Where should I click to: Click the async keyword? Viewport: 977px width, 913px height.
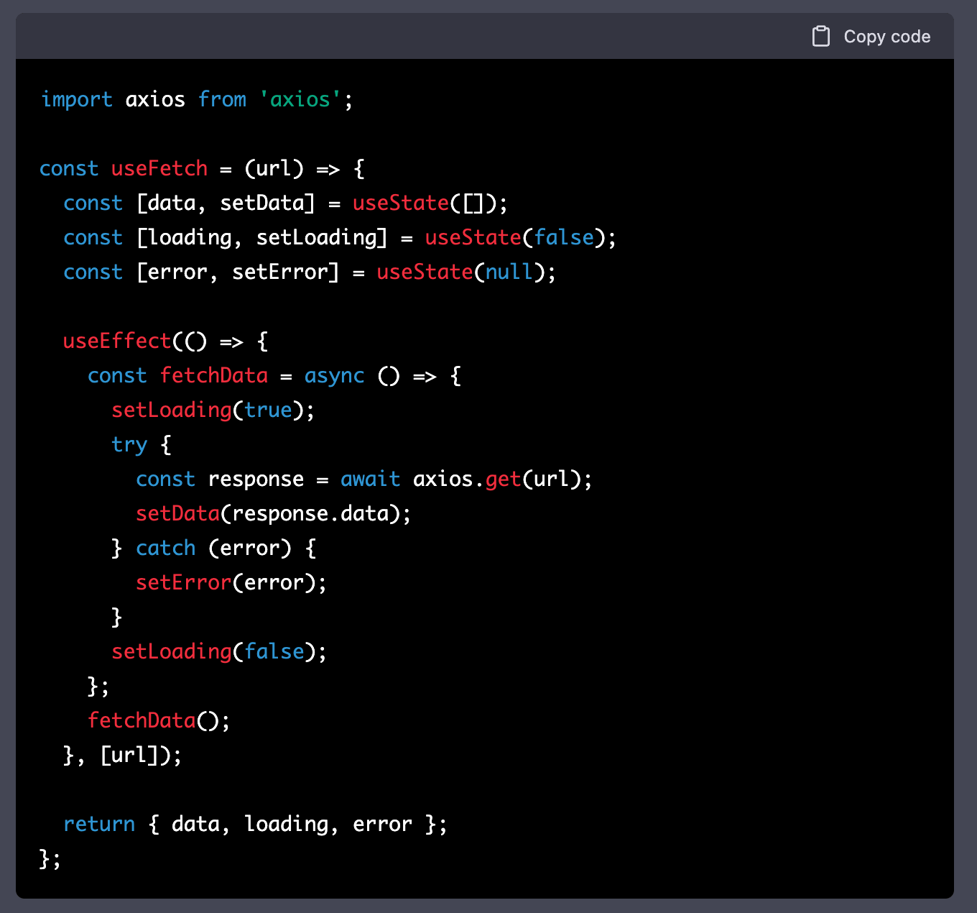[x=334, y=375]
